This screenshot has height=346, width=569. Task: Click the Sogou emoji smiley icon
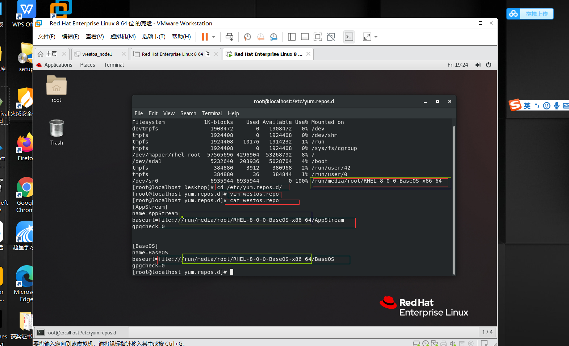pyautogui.click(x=547, y=105)
